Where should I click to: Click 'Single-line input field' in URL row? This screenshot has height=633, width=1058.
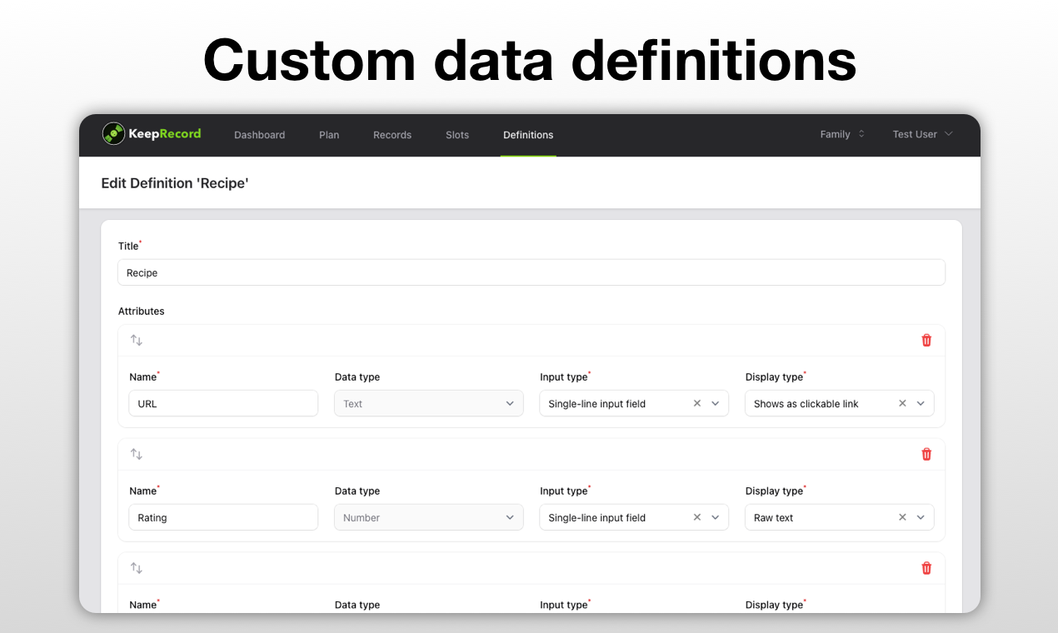pyautogui.click(x=597, y=404)
